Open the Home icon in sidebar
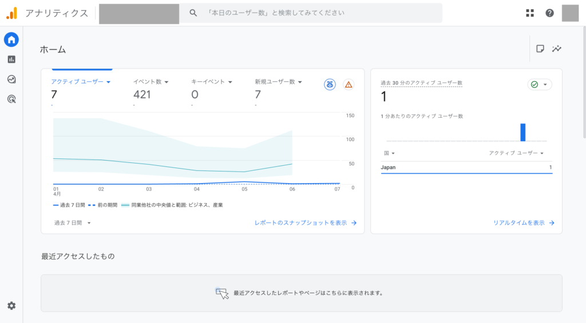Image resolution: width=586 pixels, height=323 pixels. [x=11, y=39]
